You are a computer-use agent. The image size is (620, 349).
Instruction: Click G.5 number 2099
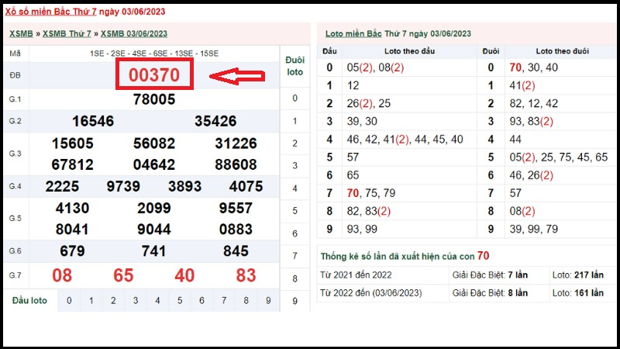tap(154, 208)
